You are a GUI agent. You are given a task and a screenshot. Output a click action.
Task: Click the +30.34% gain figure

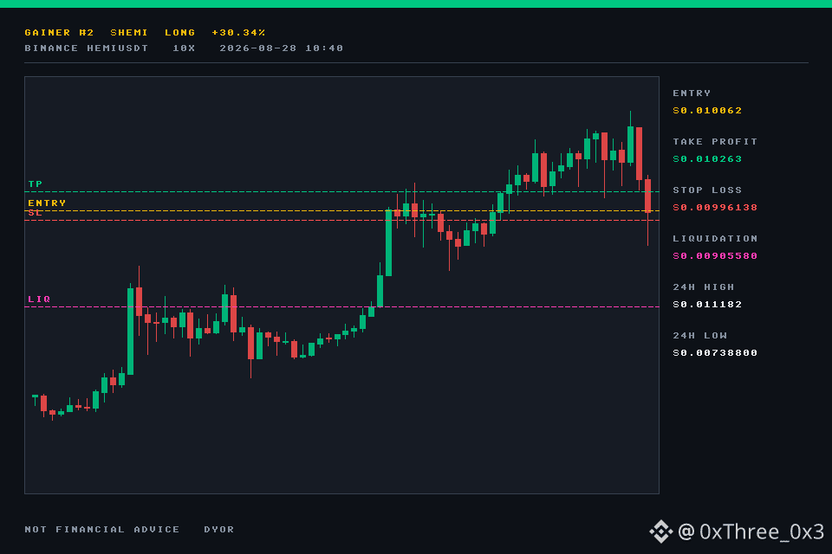(238, 32)
